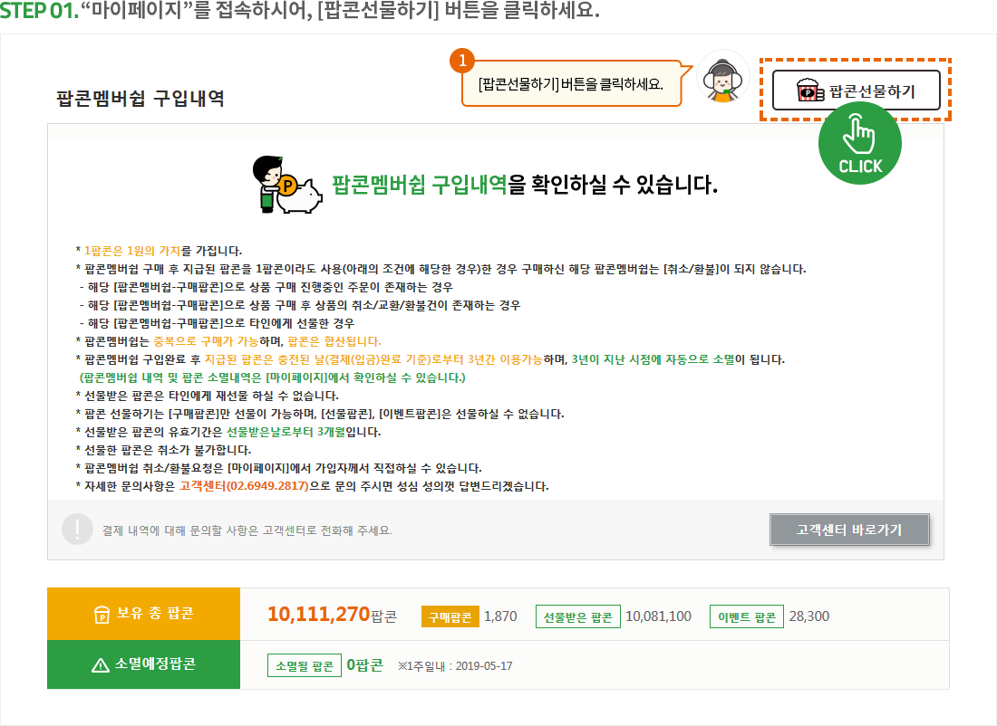The height and width of the screenshot is (726, 997).
Task: Select the 이벤트 팝콘 badge
Action: pos(746,617)
